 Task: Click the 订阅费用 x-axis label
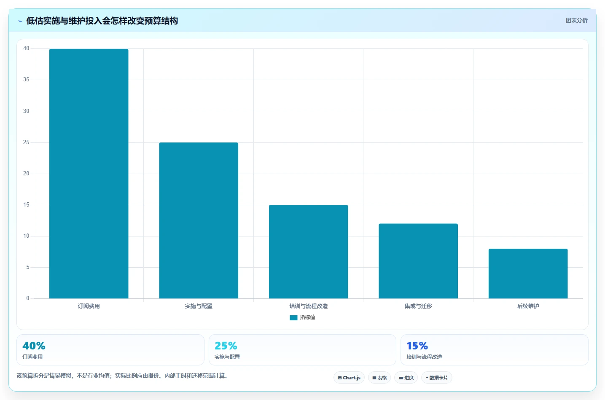pyautogui.click(x=89, y=306)
